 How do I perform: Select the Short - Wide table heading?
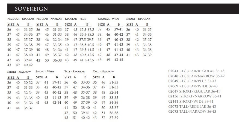click(46, 72)
